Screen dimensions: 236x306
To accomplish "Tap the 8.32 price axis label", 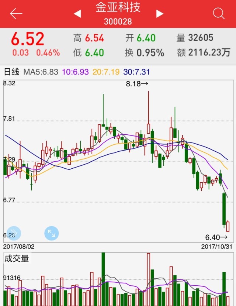I will [x=9, y=83].
